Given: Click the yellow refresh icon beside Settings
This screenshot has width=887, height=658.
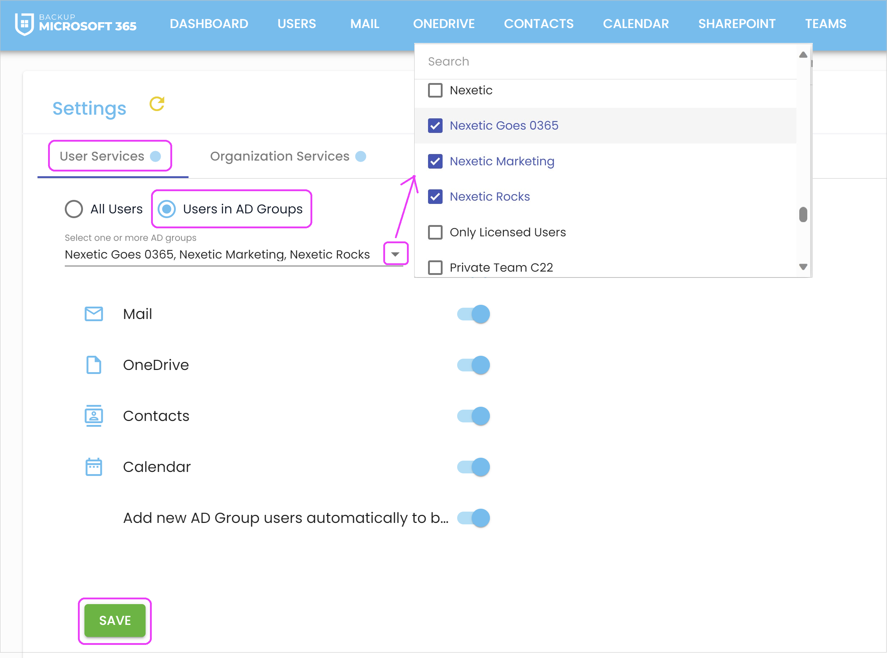Looking at the screenshot, I should (x=157, y=104).
